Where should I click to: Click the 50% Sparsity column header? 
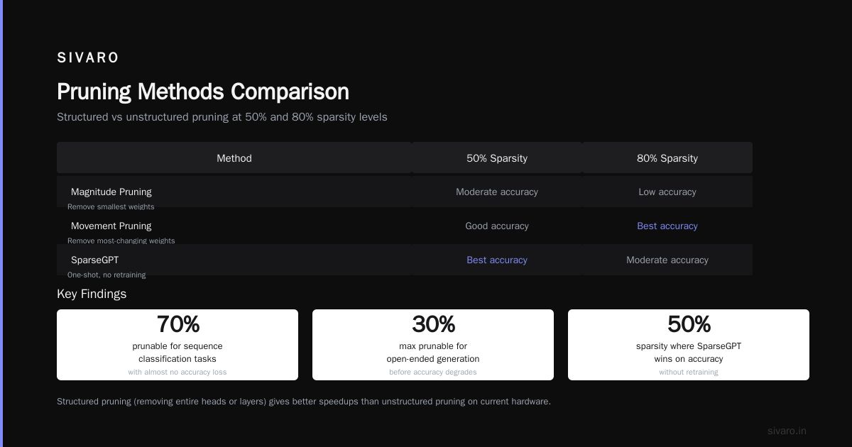tap(497, 158)
